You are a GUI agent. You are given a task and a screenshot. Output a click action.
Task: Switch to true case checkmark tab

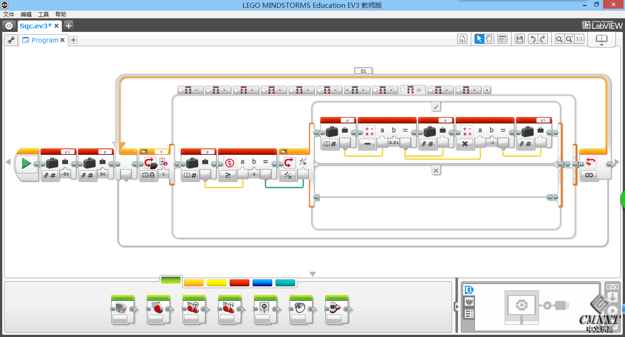[436, 106]
